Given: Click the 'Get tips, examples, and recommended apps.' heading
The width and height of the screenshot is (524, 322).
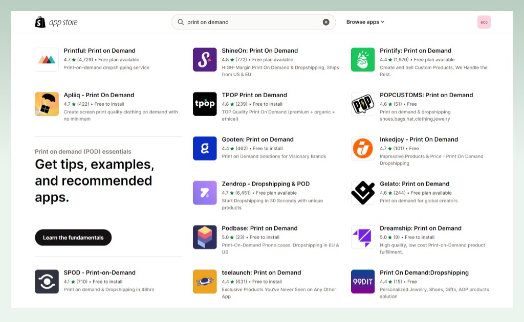Looking at the screenshot, I should pyautogui.click(x=95, y=180).
